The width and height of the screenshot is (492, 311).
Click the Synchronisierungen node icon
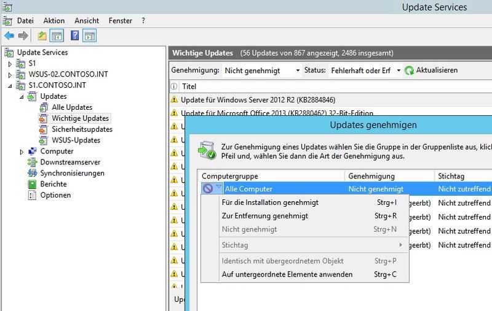[33, 173]
